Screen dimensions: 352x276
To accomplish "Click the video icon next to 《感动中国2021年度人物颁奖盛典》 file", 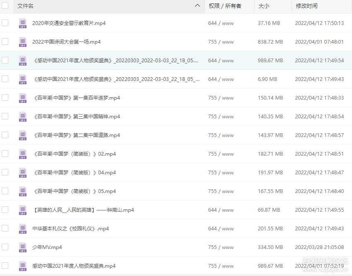I will (22, 60).
